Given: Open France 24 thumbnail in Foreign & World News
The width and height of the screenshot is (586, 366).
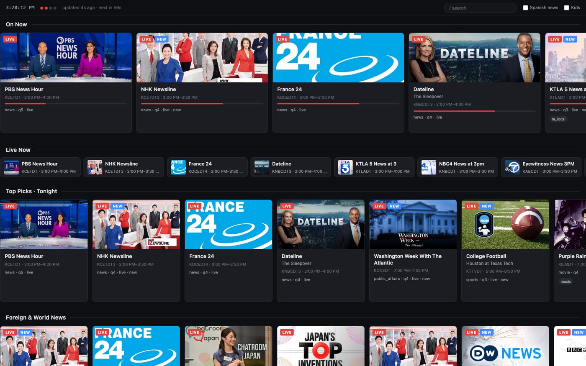Looking at the screenshot, I should tap(136, 346).
